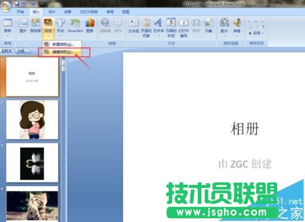Choose 新建相册(A) from the album menu

[x=62, y=44]
